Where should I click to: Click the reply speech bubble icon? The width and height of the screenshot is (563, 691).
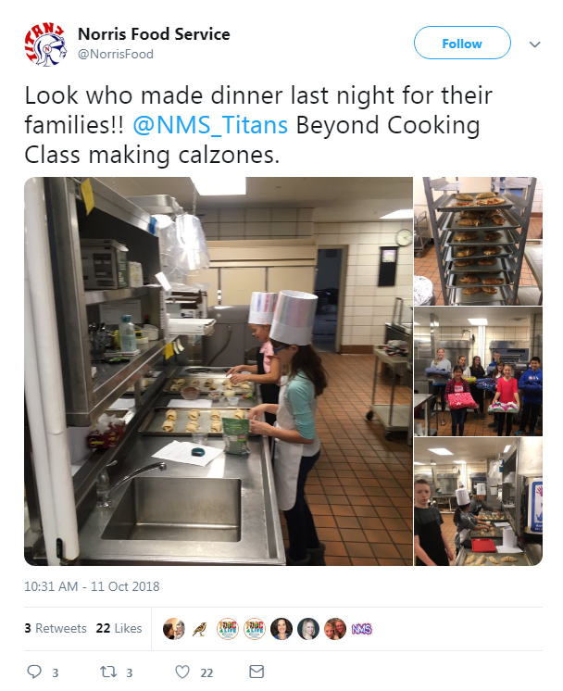click(35, 672)
